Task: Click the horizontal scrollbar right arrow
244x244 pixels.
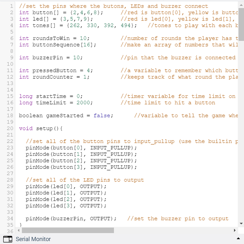Action: click(235, 230)
